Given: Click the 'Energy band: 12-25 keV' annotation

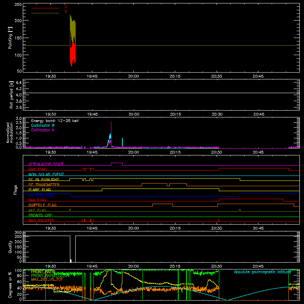Looking at the screenshot, I should (55, 121).
